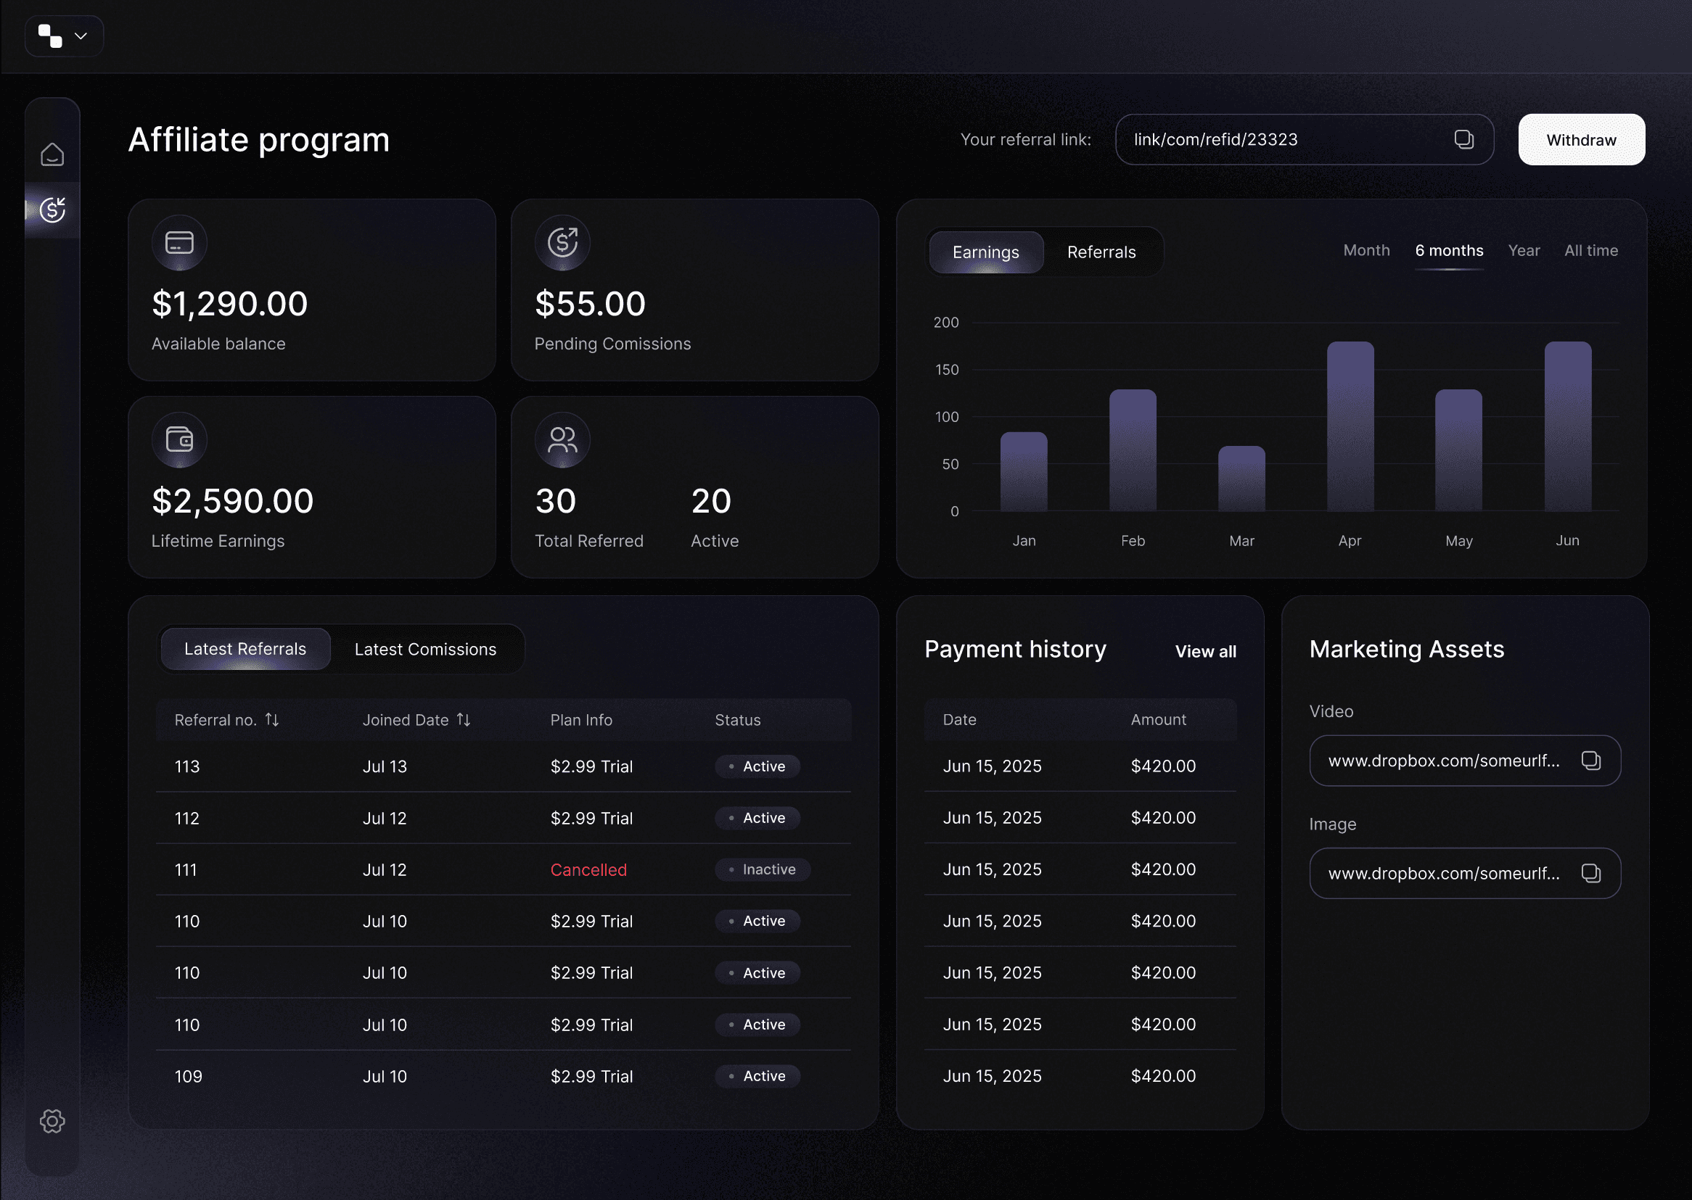This screenshot has width=1692, height=1200.
Task: Click the Total Referred users icon
Action: [562, 439]
